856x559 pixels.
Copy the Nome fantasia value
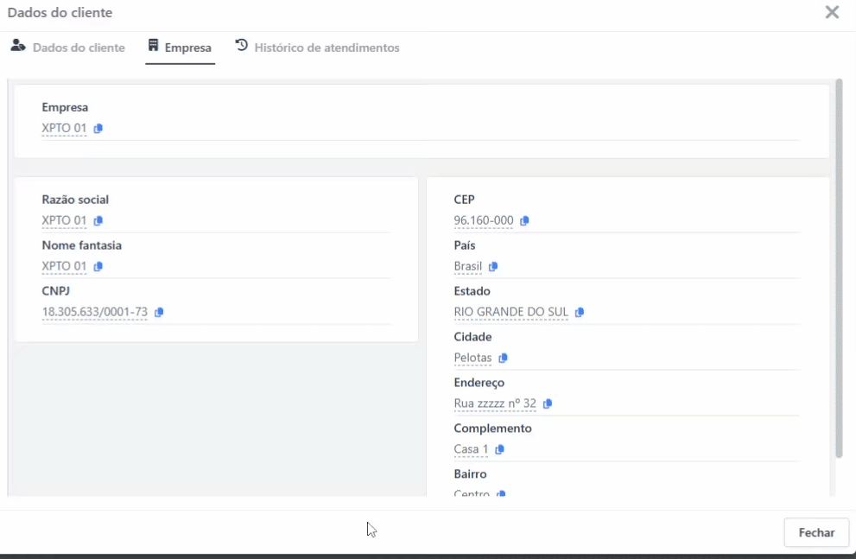pyautogui.click(x=98, y=266)
